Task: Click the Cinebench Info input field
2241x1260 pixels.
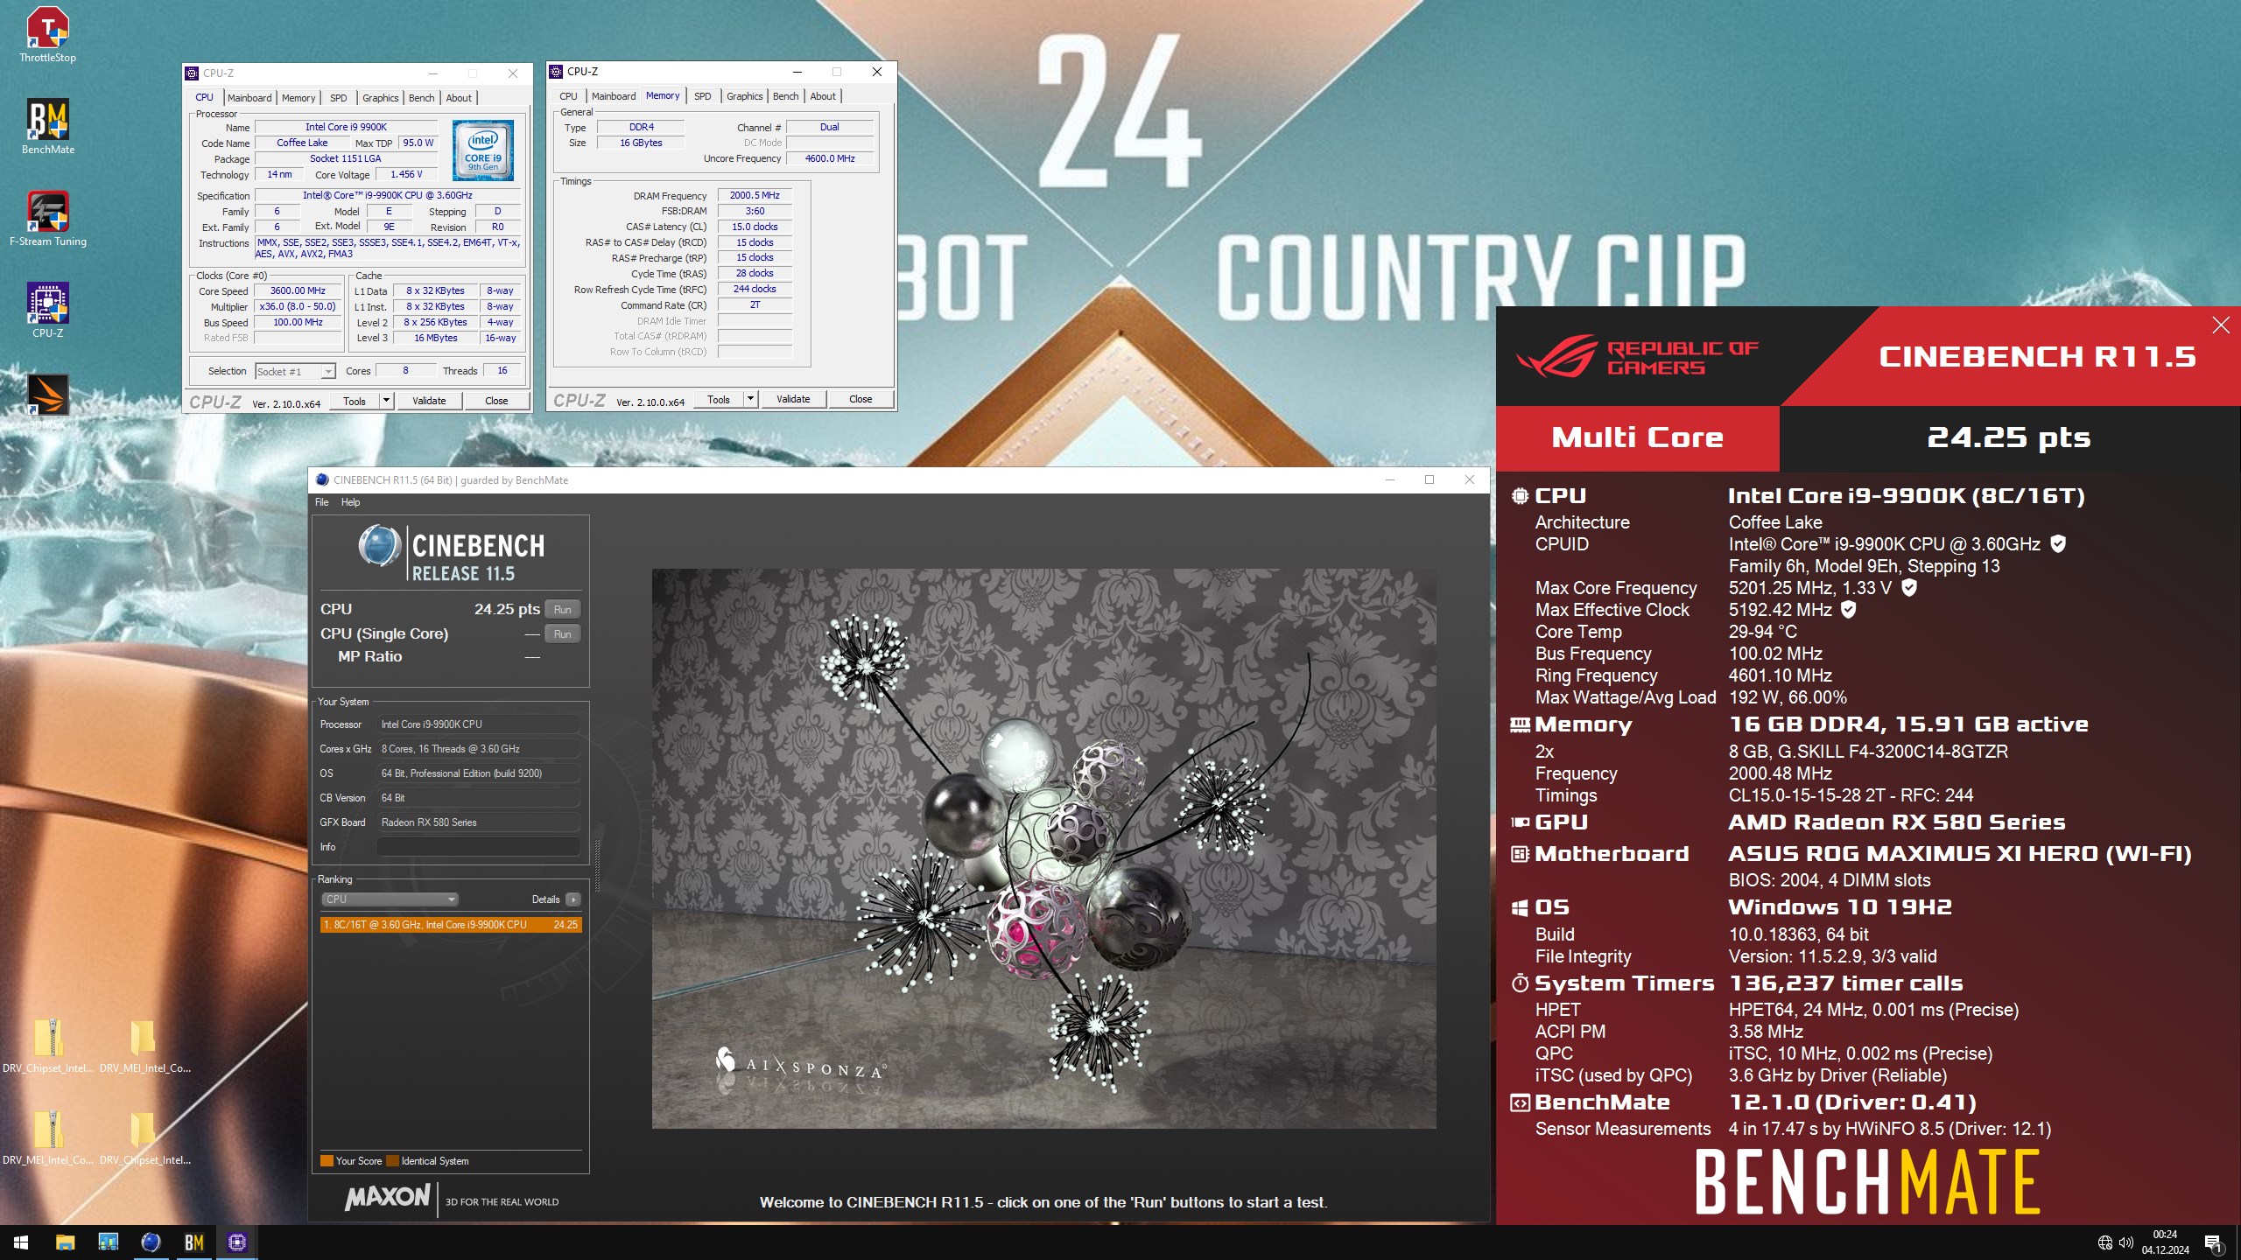Action: pos(478,847)
